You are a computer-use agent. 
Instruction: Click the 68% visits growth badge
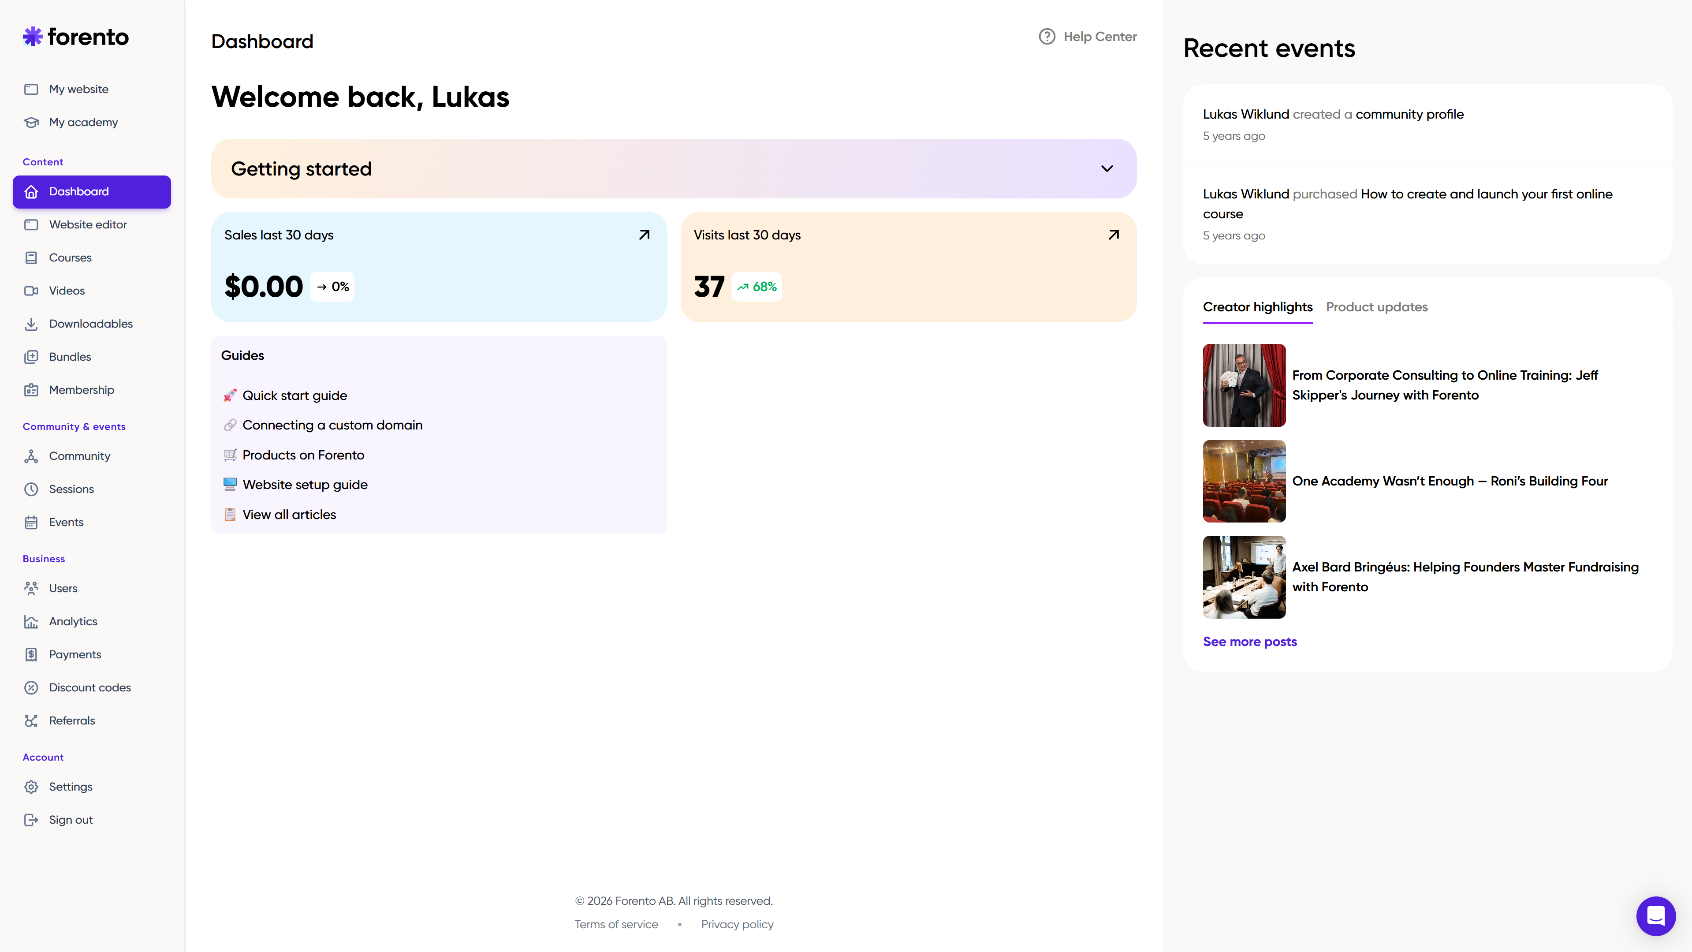coord(757,287)
